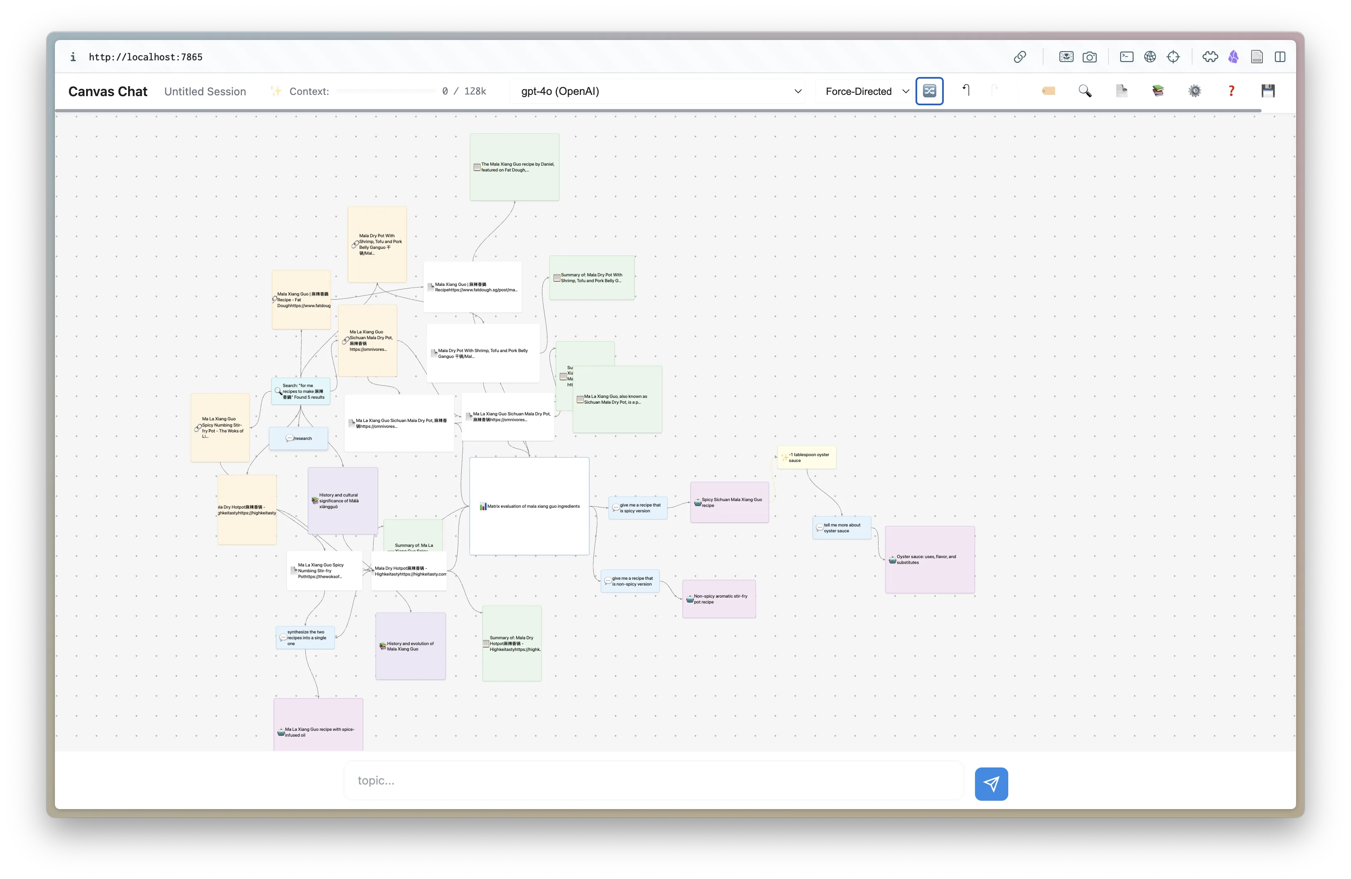The height and width of the screenshot is (879, 1351).
Task: Click the '0 / 128k' context counter
Action: pyautogui.click(x=464, y=91)
